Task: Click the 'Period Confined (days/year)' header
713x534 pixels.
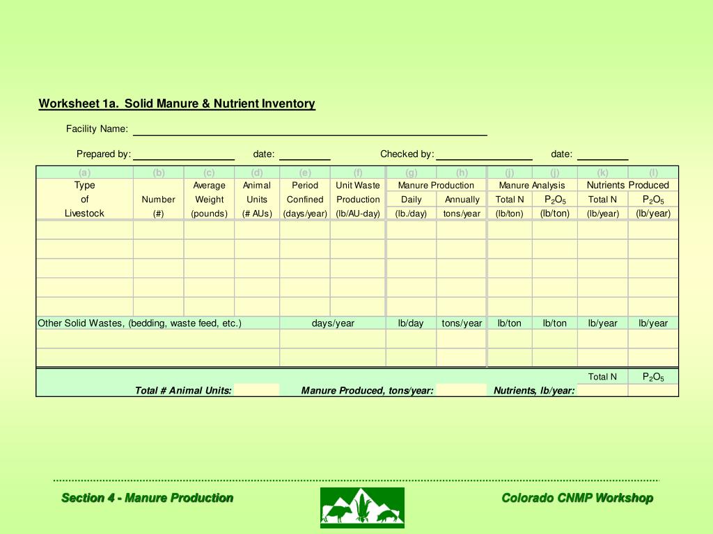Action: click(305, 200)
